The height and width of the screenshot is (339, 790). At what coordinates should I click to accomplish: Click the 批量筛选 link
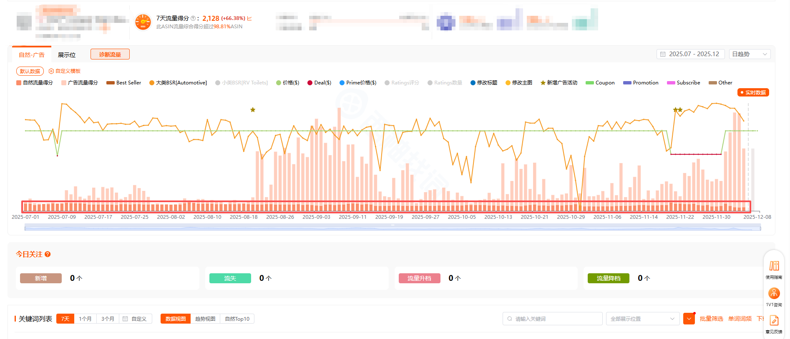tap(711, 319)
